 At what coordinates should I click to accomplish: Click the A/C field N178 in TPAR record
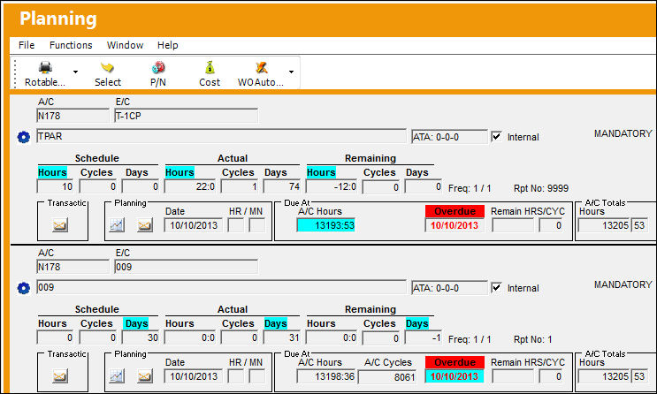pyautogui.click(x=73, y=116)
